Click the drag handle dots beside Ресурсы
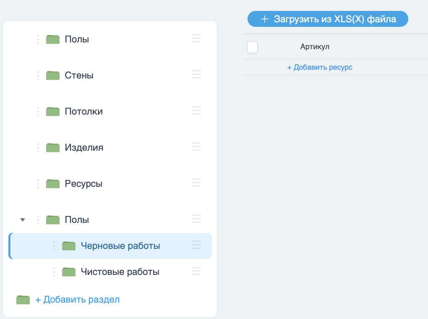 [38, 183]
